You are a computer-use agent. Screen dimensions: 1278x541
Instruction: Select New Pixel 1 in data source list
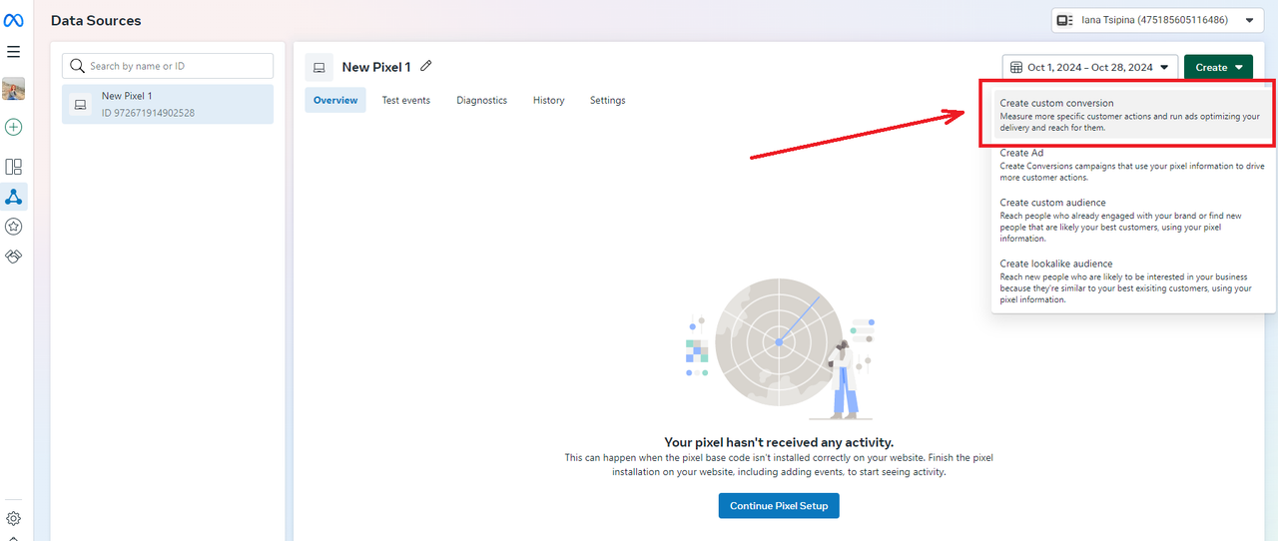click(x=168, y=104)
